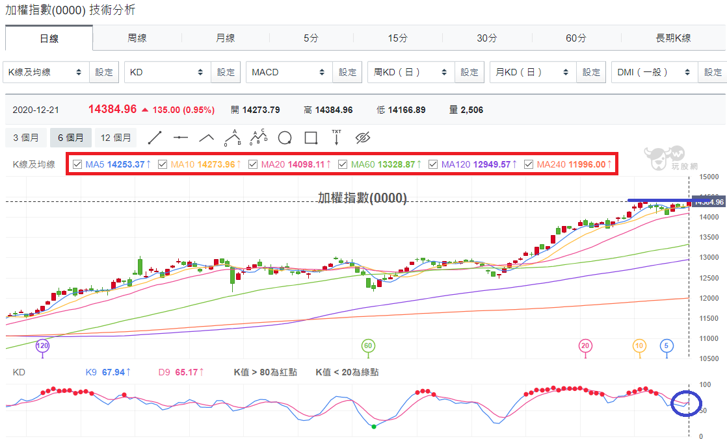Uncheck the MA10 moving average checkbox
This screenshot has height=439, width=727.
click(x=163, y=164)
